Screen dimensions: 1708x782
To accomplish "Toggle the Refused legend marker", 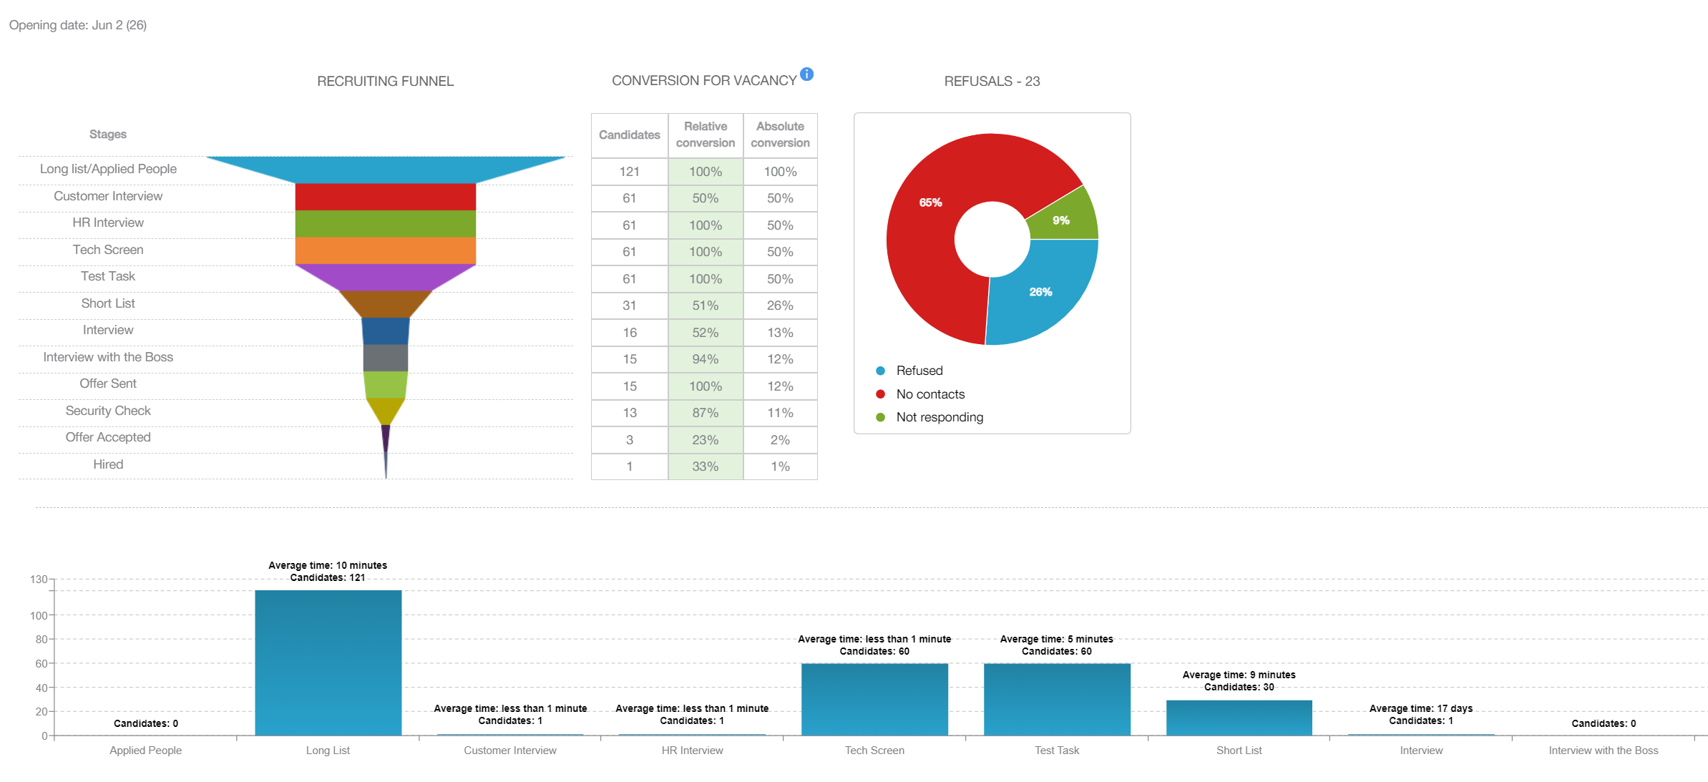I will pyautogui.click(x=881, y=371).
